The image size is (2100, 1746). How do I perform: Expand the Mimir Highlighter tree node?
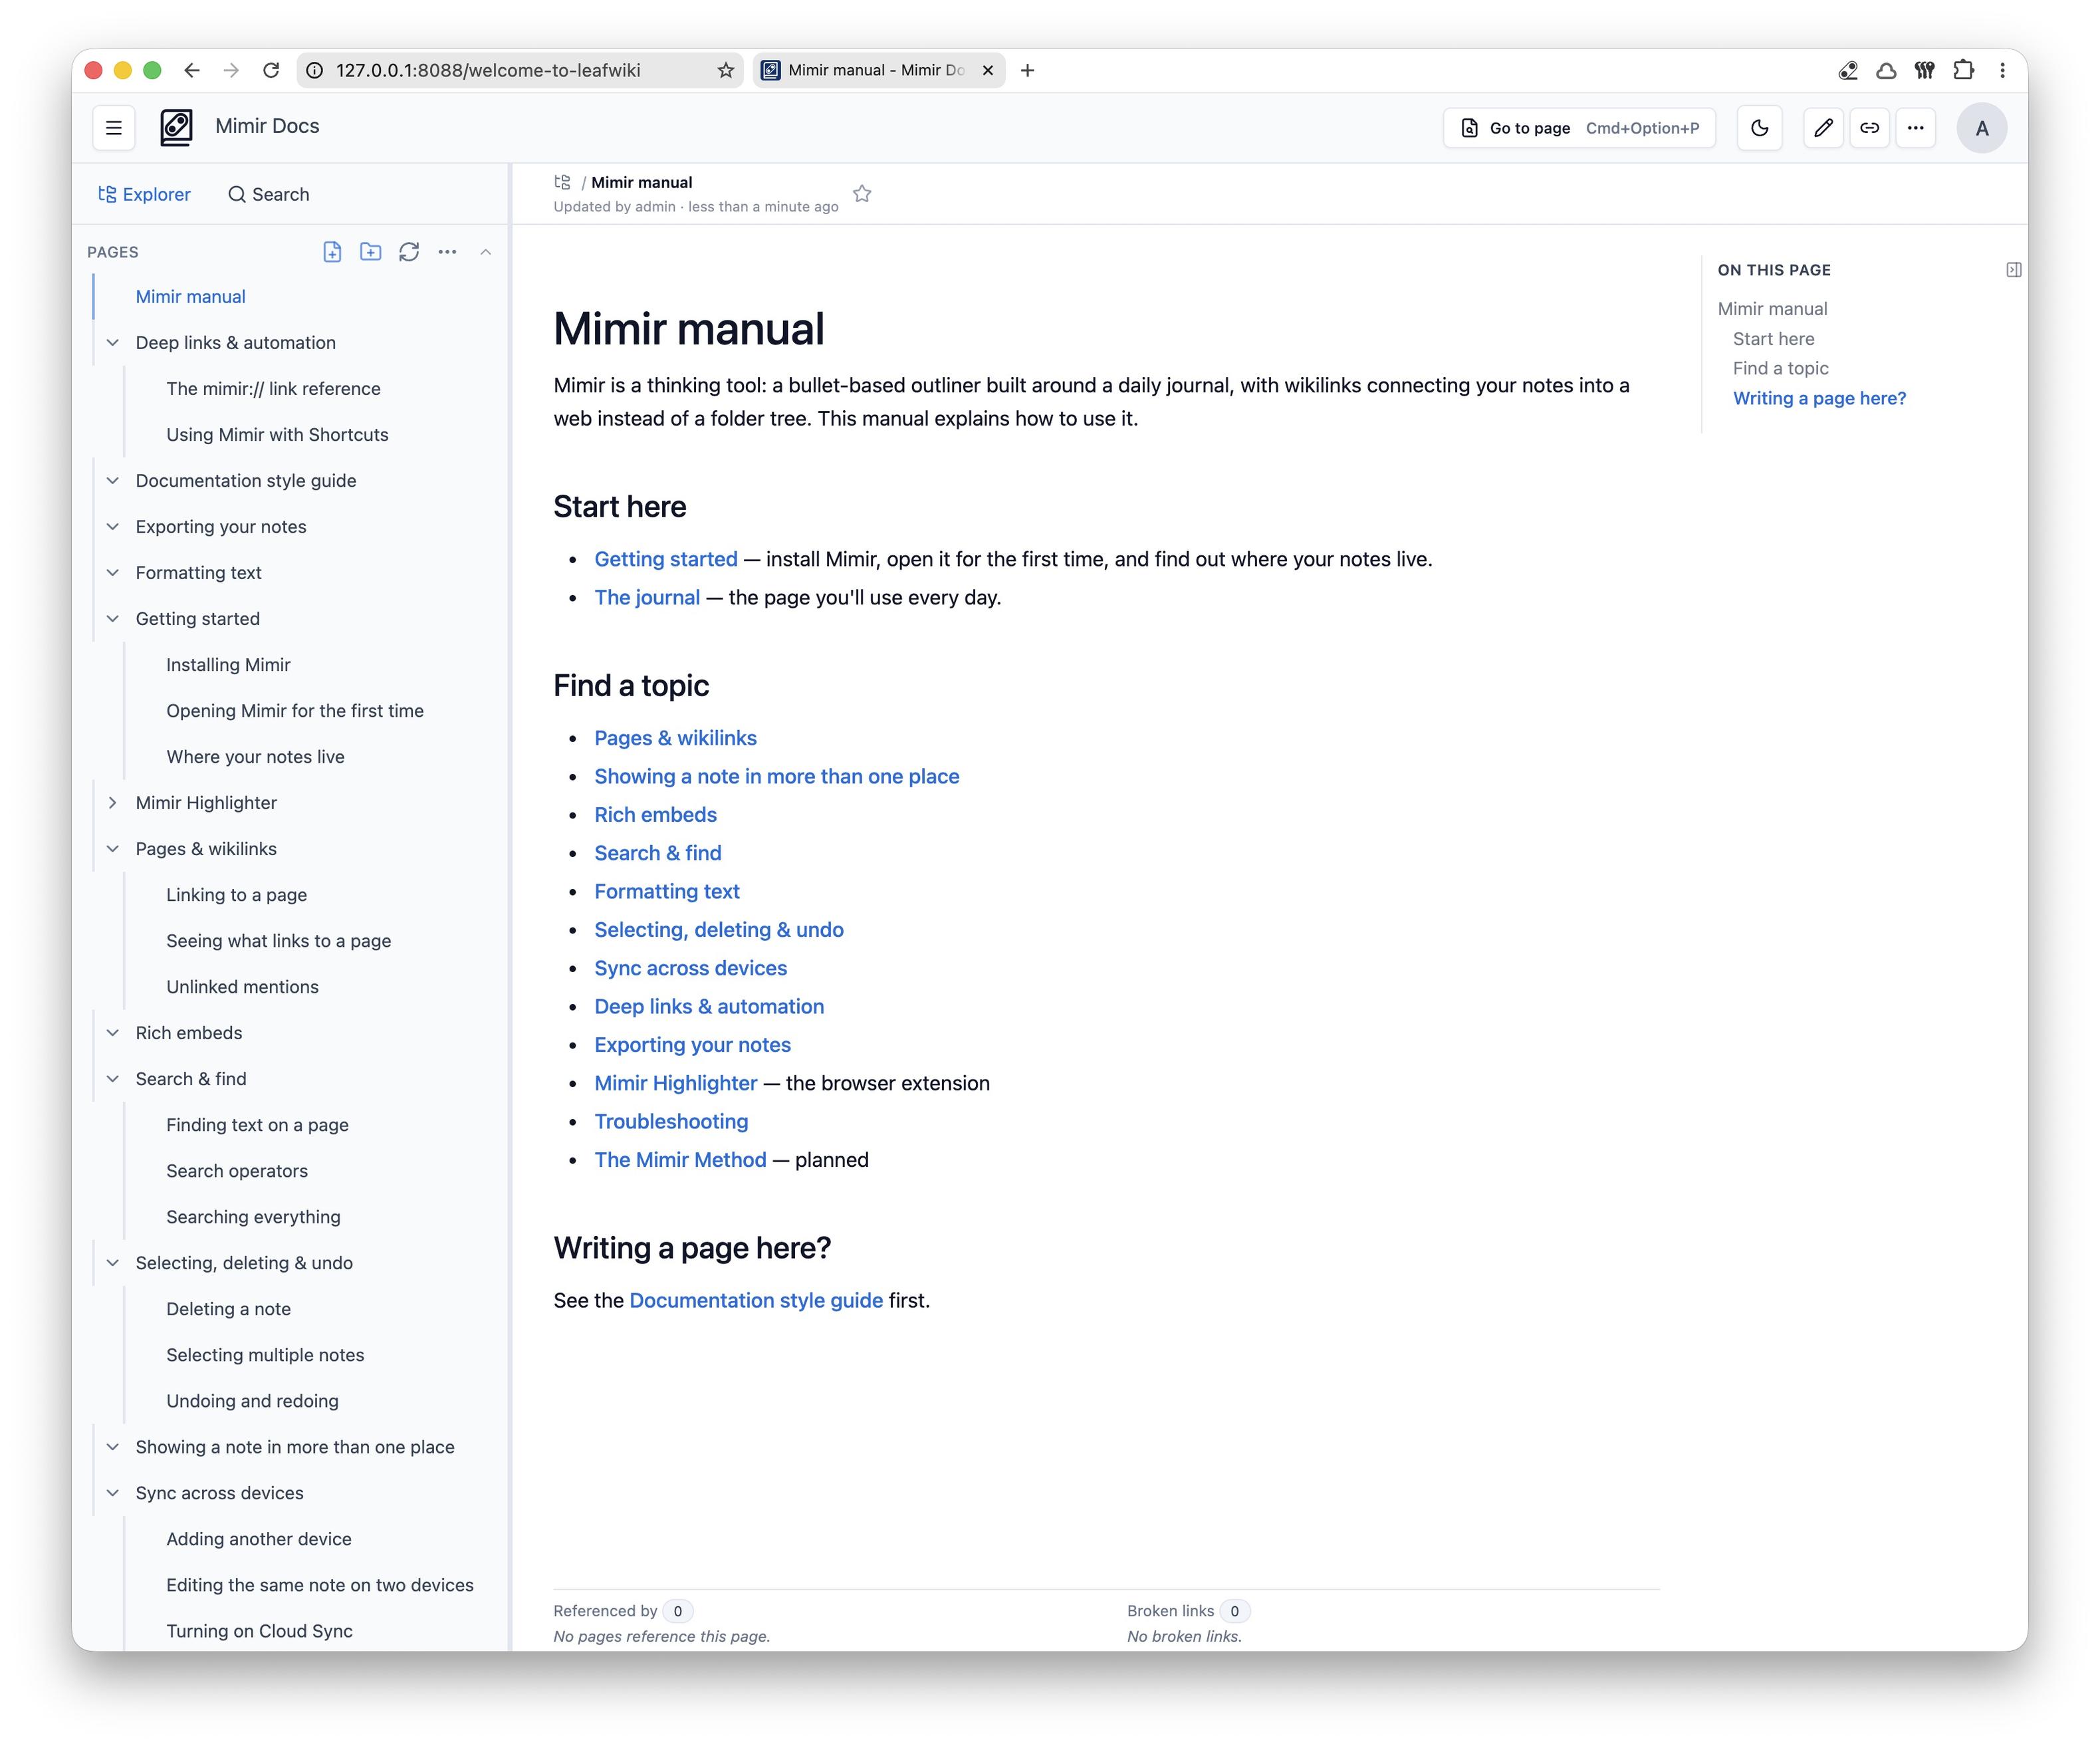[x=113, y=803]
